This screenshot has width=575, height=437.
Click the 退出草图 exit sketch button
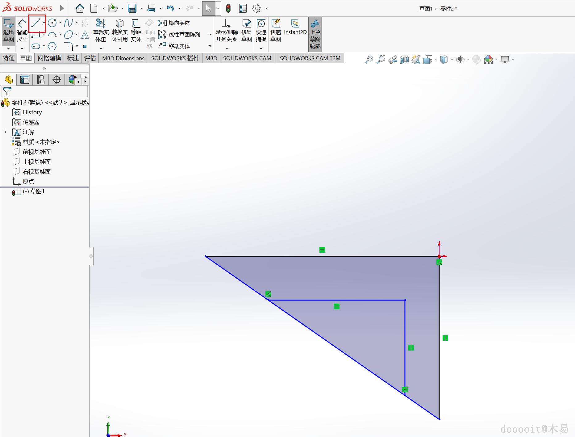click(9, 31)
